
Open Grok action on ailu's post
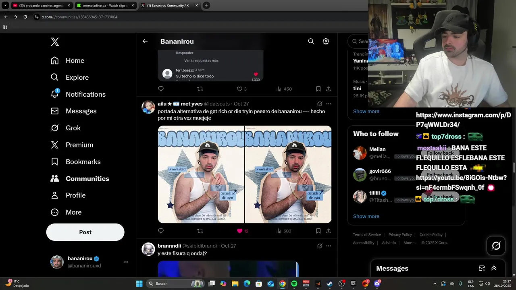pos(320,104)
